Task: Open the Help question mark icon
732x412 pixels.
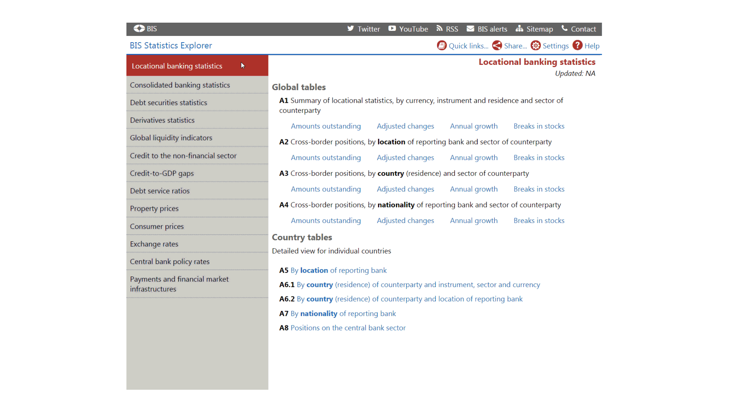Action: 577,45
